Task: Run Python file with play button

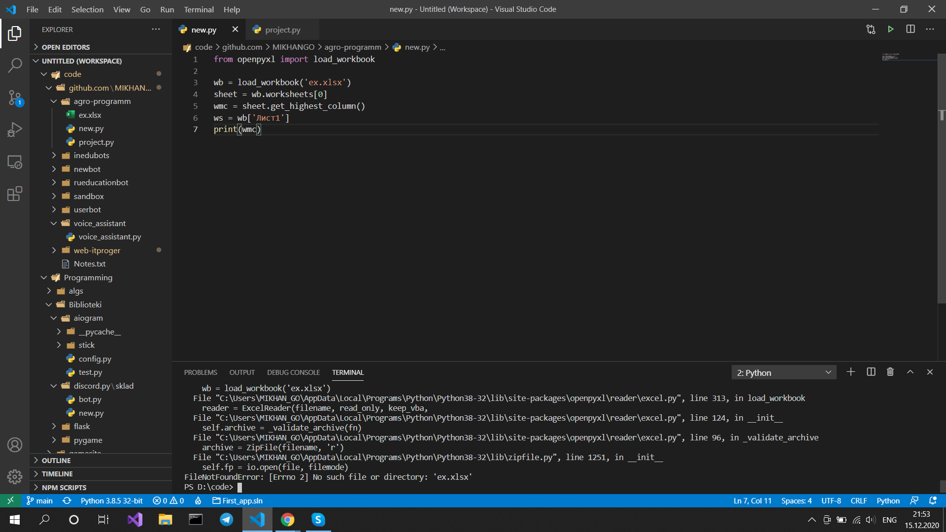Action: (891, 30)
